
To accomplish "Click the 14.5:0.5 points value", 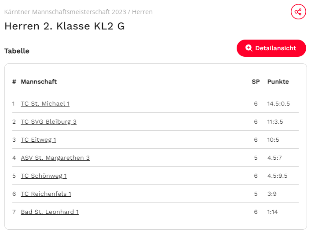I will [278, 103].
